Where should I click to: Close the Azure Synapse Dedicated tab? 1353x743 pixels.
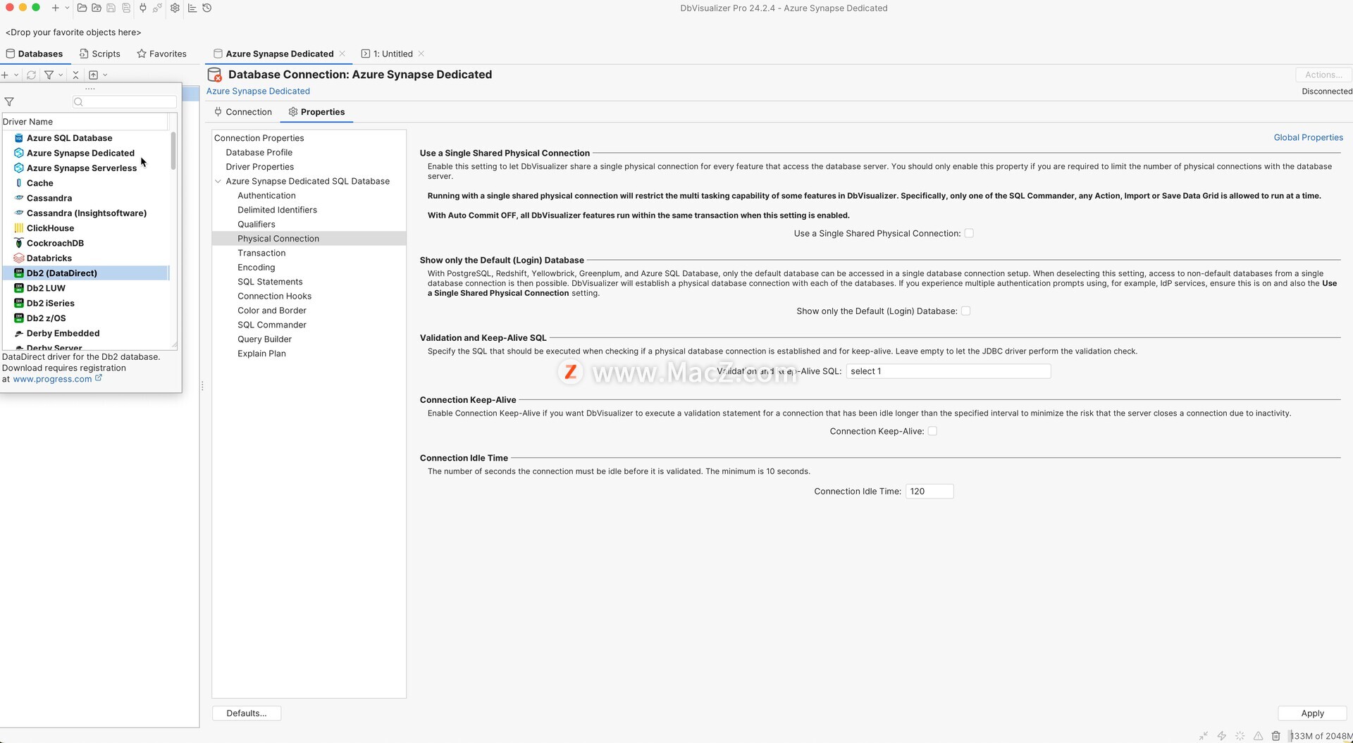coord(342,54)
